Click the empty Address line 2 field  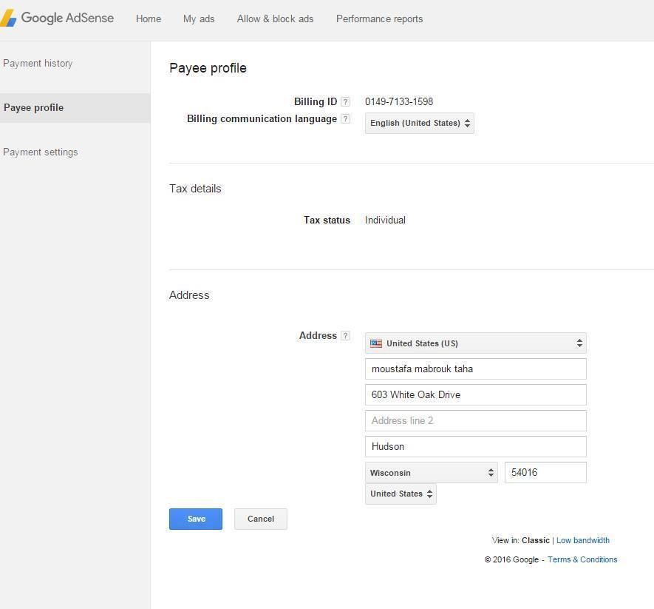[475, 421]
